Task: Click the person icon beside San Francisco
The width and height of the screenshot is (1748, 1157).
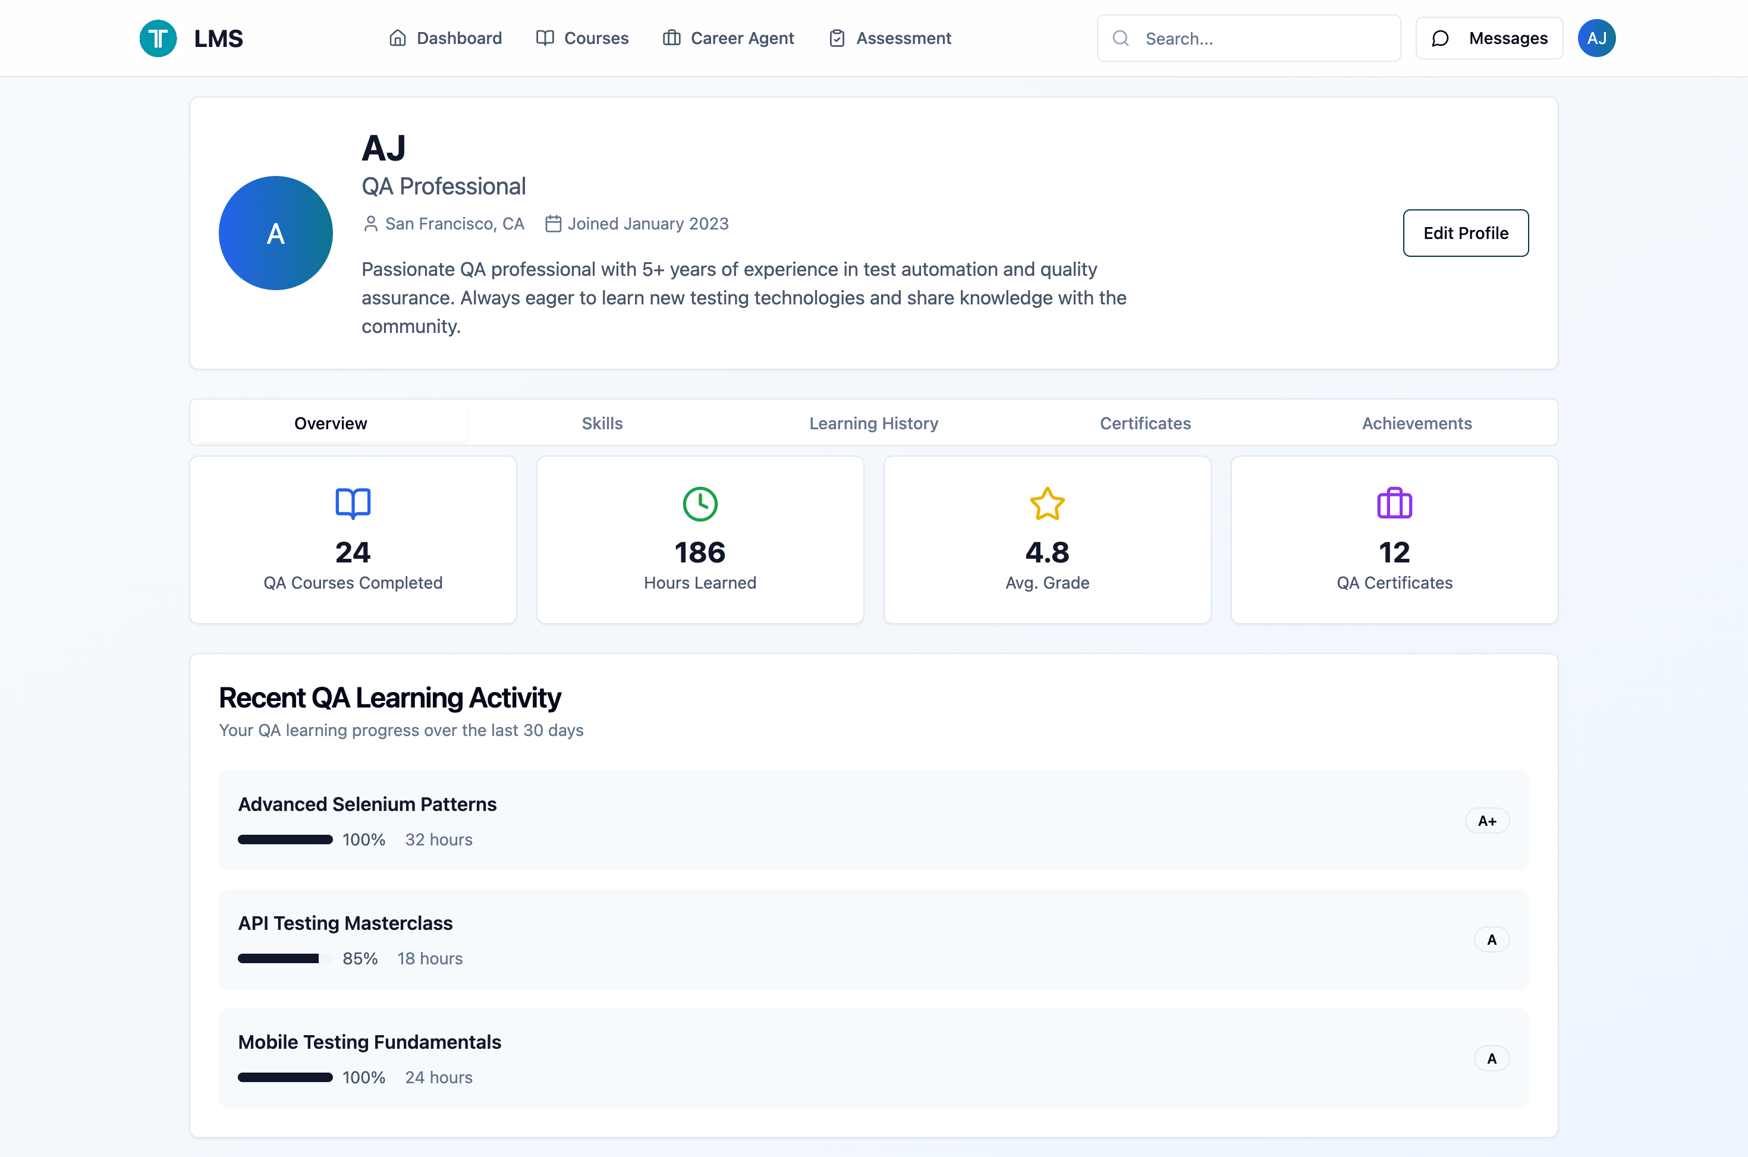Action: pyautogui.click(x=370, y=224)
